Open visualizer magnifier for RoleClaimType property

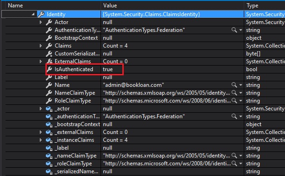[x=234, y=101]
